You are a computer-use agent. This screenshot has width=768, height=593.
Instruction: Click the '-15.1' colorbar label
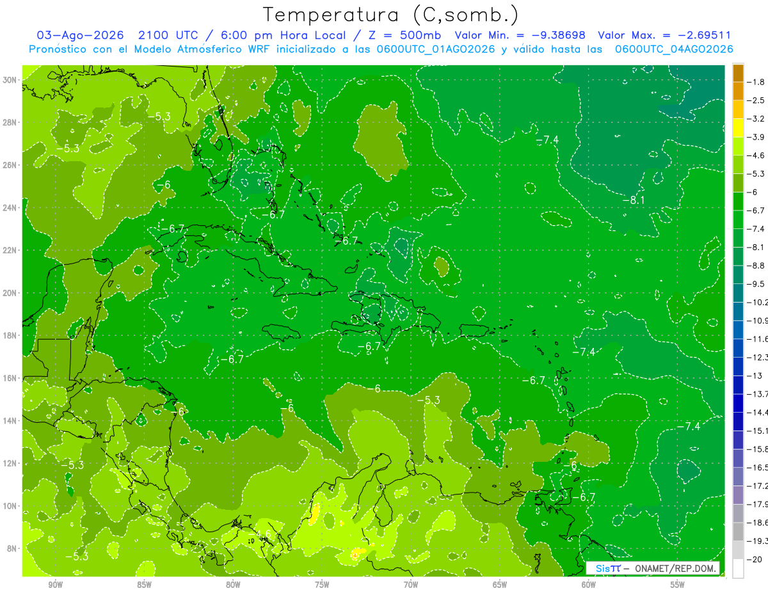(x=757, y=431)
